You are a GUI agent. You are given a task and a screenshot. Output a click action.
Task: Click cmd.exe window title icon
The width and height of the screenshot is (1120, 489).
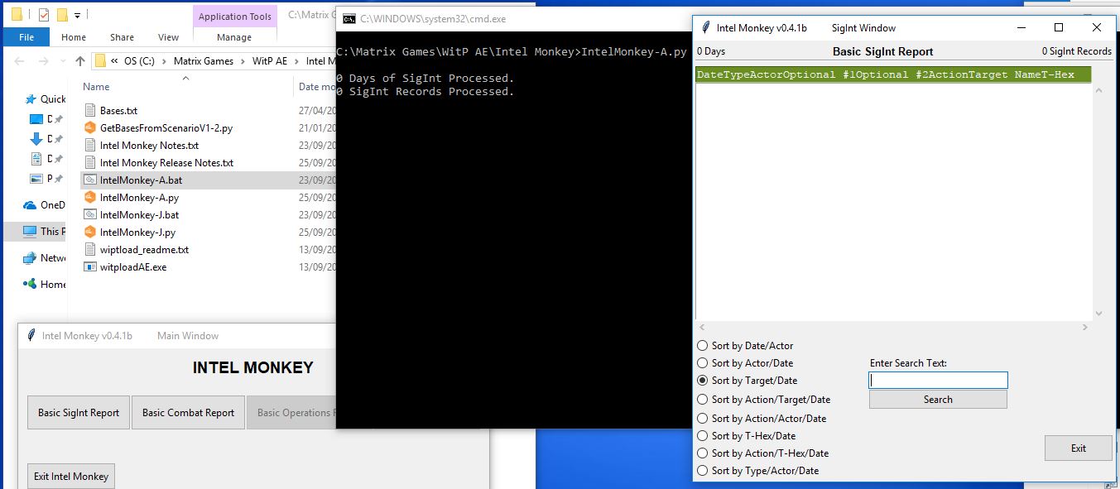[x=349, y=18]
